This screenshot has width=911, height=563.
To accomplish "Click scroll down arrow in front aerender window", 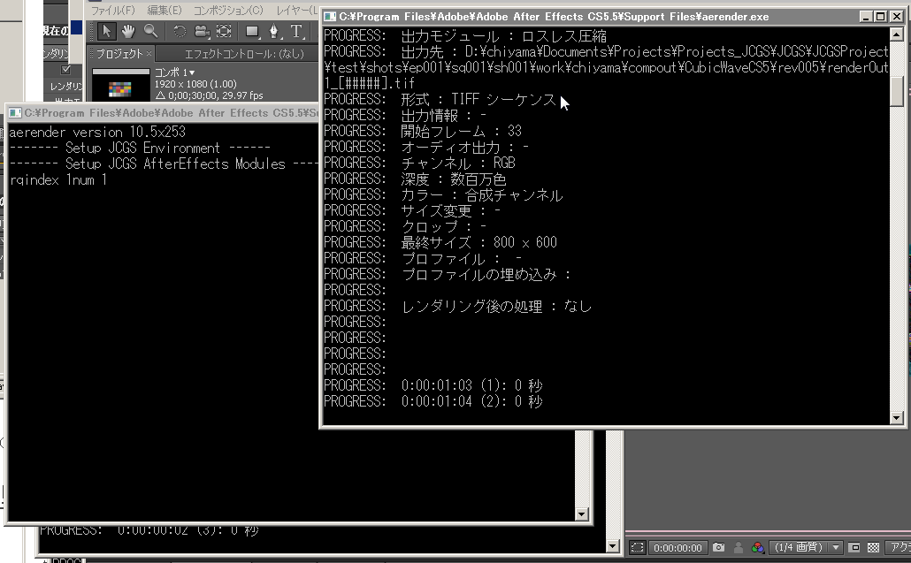I will [x=897, y=417].
